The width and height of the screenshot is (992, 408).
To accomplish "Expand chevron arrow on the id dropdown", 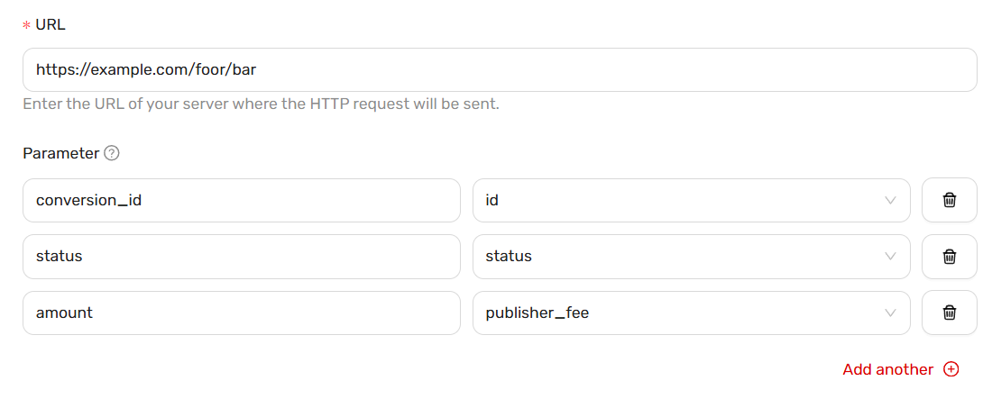I will (x=890, y=200).
